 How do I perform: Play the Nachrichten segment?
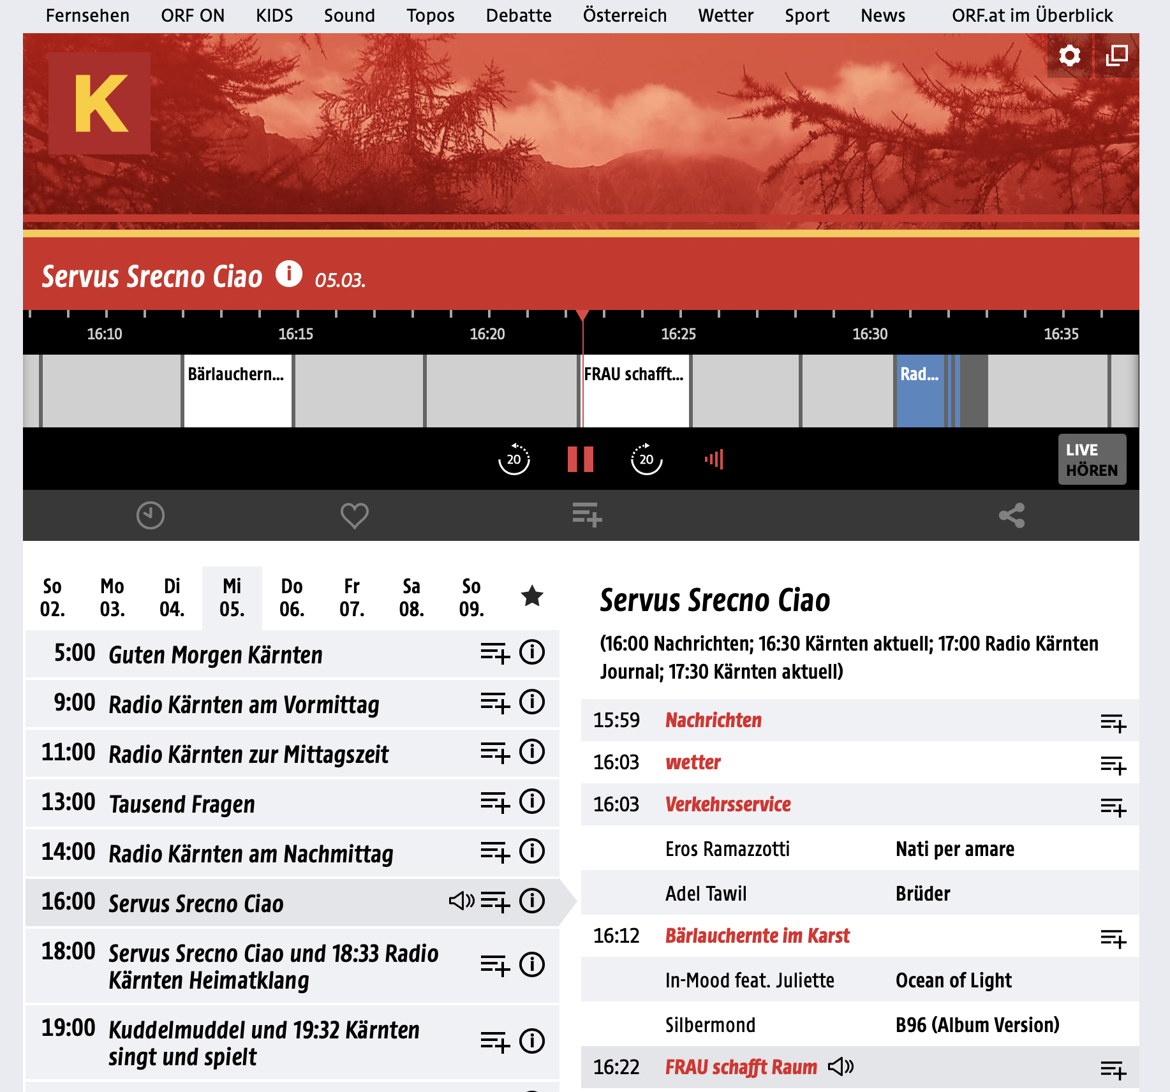tap(713, 720)
